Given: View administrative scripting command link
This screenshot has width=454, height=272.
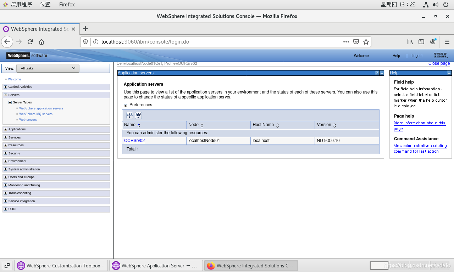Looking at the screenshot, I should point(420,148).
